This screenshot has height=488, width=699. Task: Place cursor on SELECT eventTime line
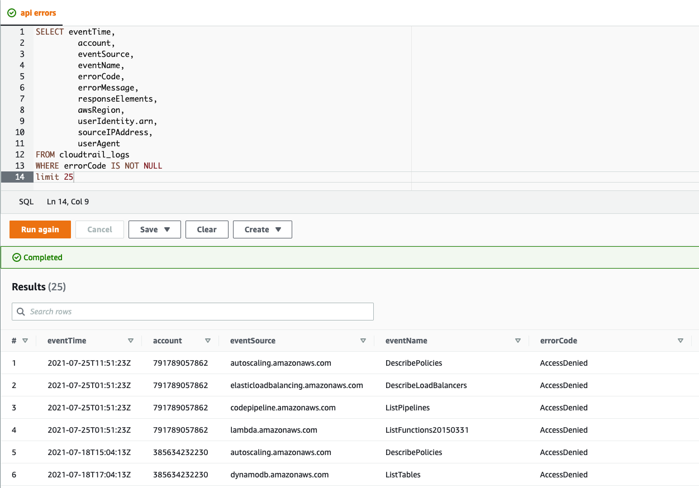75,32
